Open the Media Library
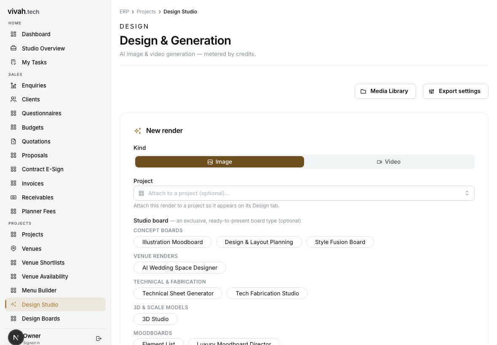Screen dimensions: 497x345 [385, 91]
